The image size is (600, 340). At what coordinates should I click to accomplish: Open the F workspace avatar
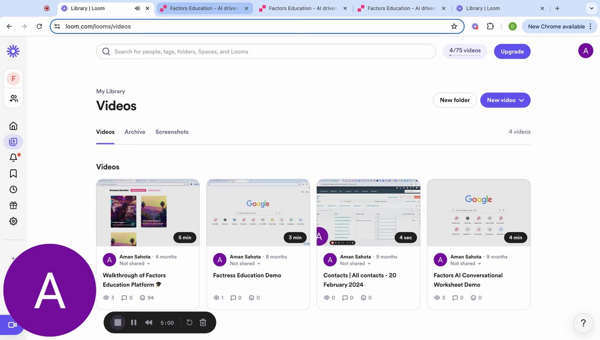coord(13,78)
